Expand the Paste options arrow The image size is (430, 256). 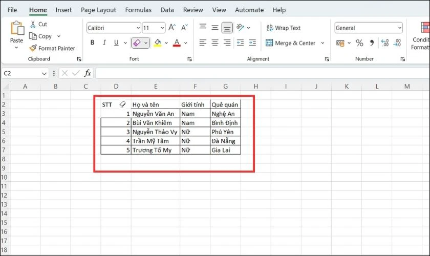16,48
